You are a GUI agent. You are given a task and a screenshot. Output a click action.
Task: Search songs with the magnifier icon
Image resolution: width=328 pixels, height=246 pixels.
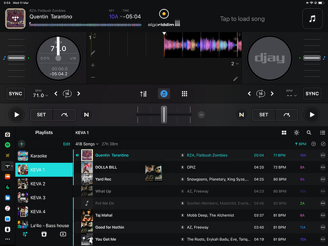[x=309, y=133]
